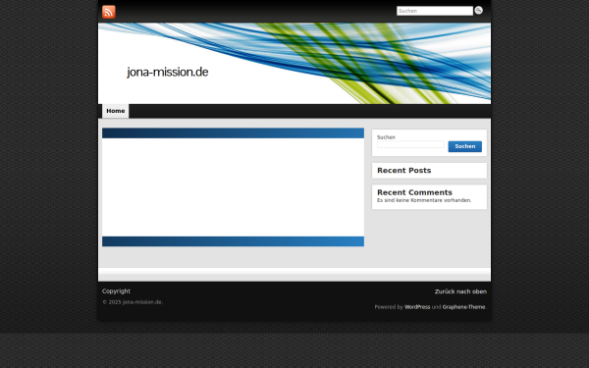This screenshot has height=368, width=589.
Task: Focus the sidebar Suchen text field
Action: click(410, 144)
